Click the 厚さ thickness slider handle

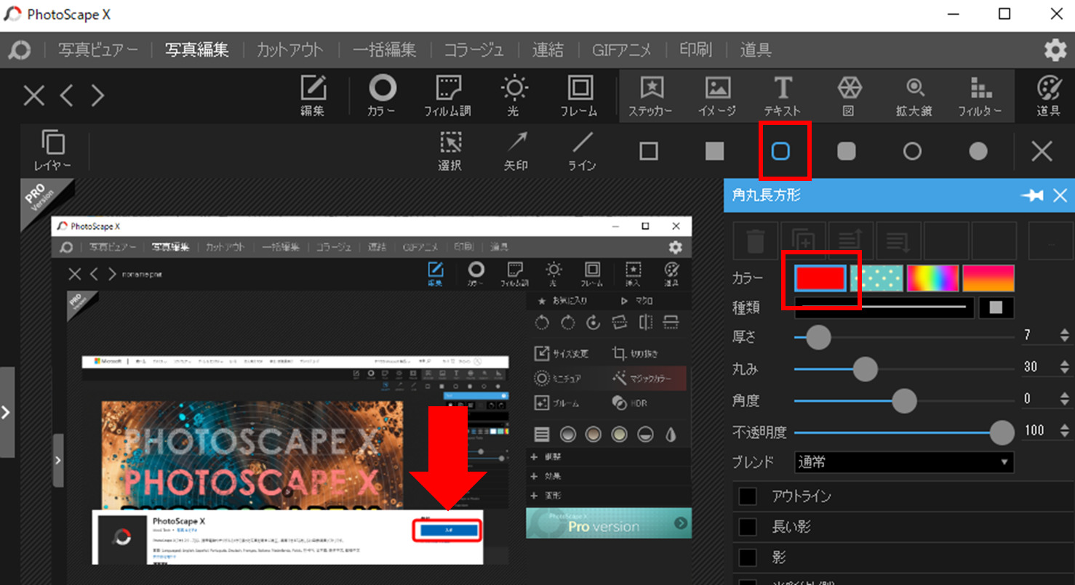tap(818, 337)
